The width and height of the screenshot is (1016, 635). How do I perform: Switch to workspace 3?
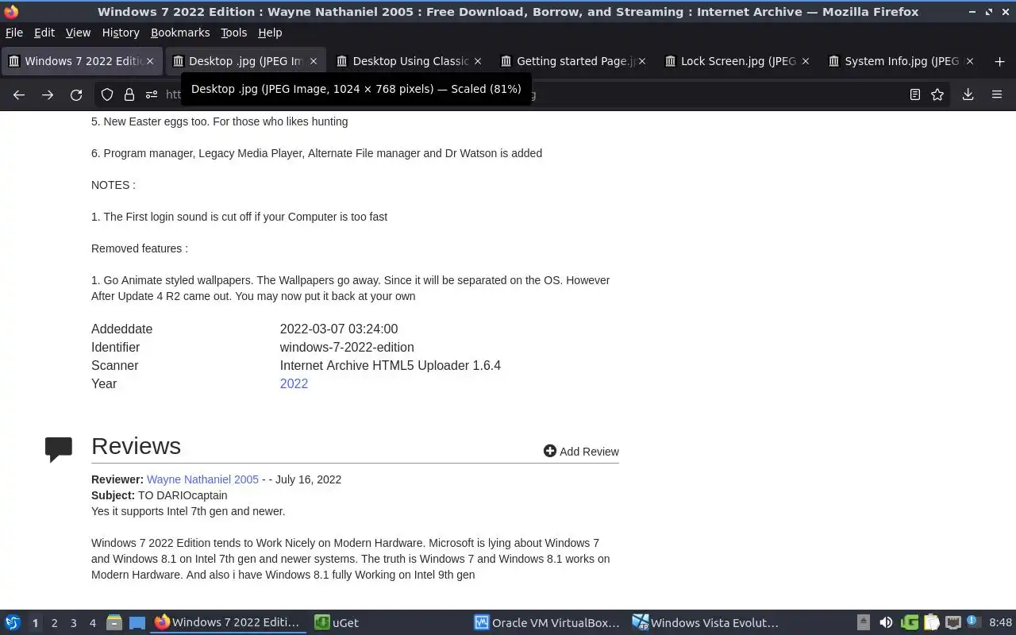pyautogui.click(x=73, y=623)
